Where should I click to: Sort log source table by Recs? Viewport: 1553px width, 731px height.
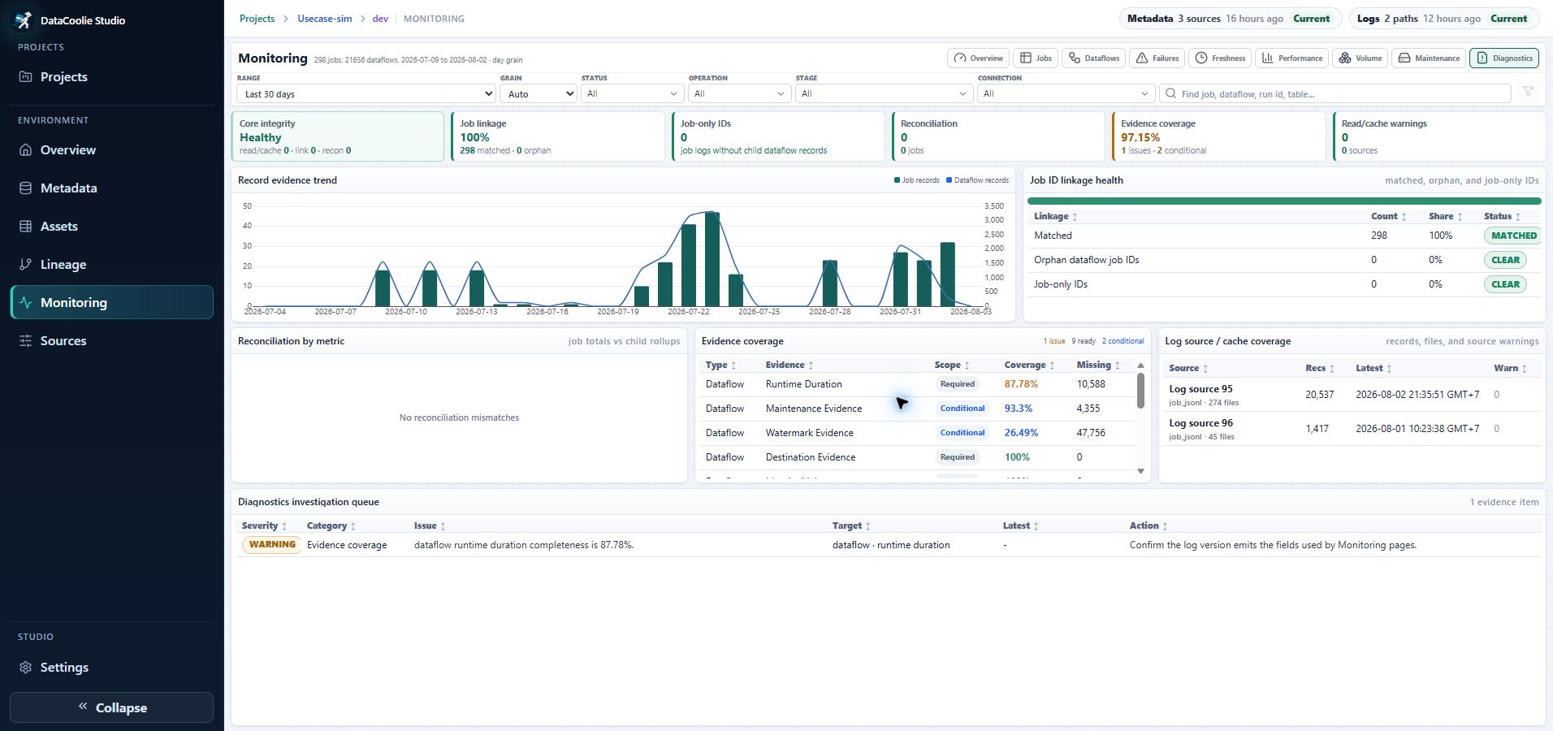tap(1320, 369)
